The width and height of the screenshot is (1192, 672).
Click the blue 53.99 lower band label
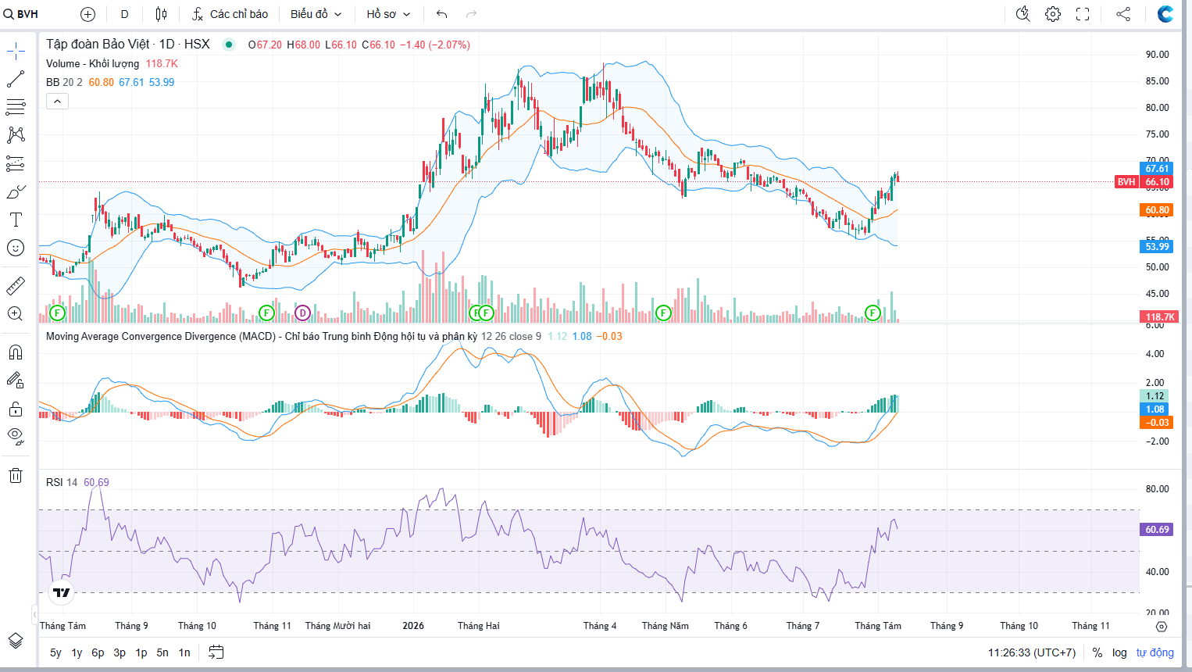1157,247
